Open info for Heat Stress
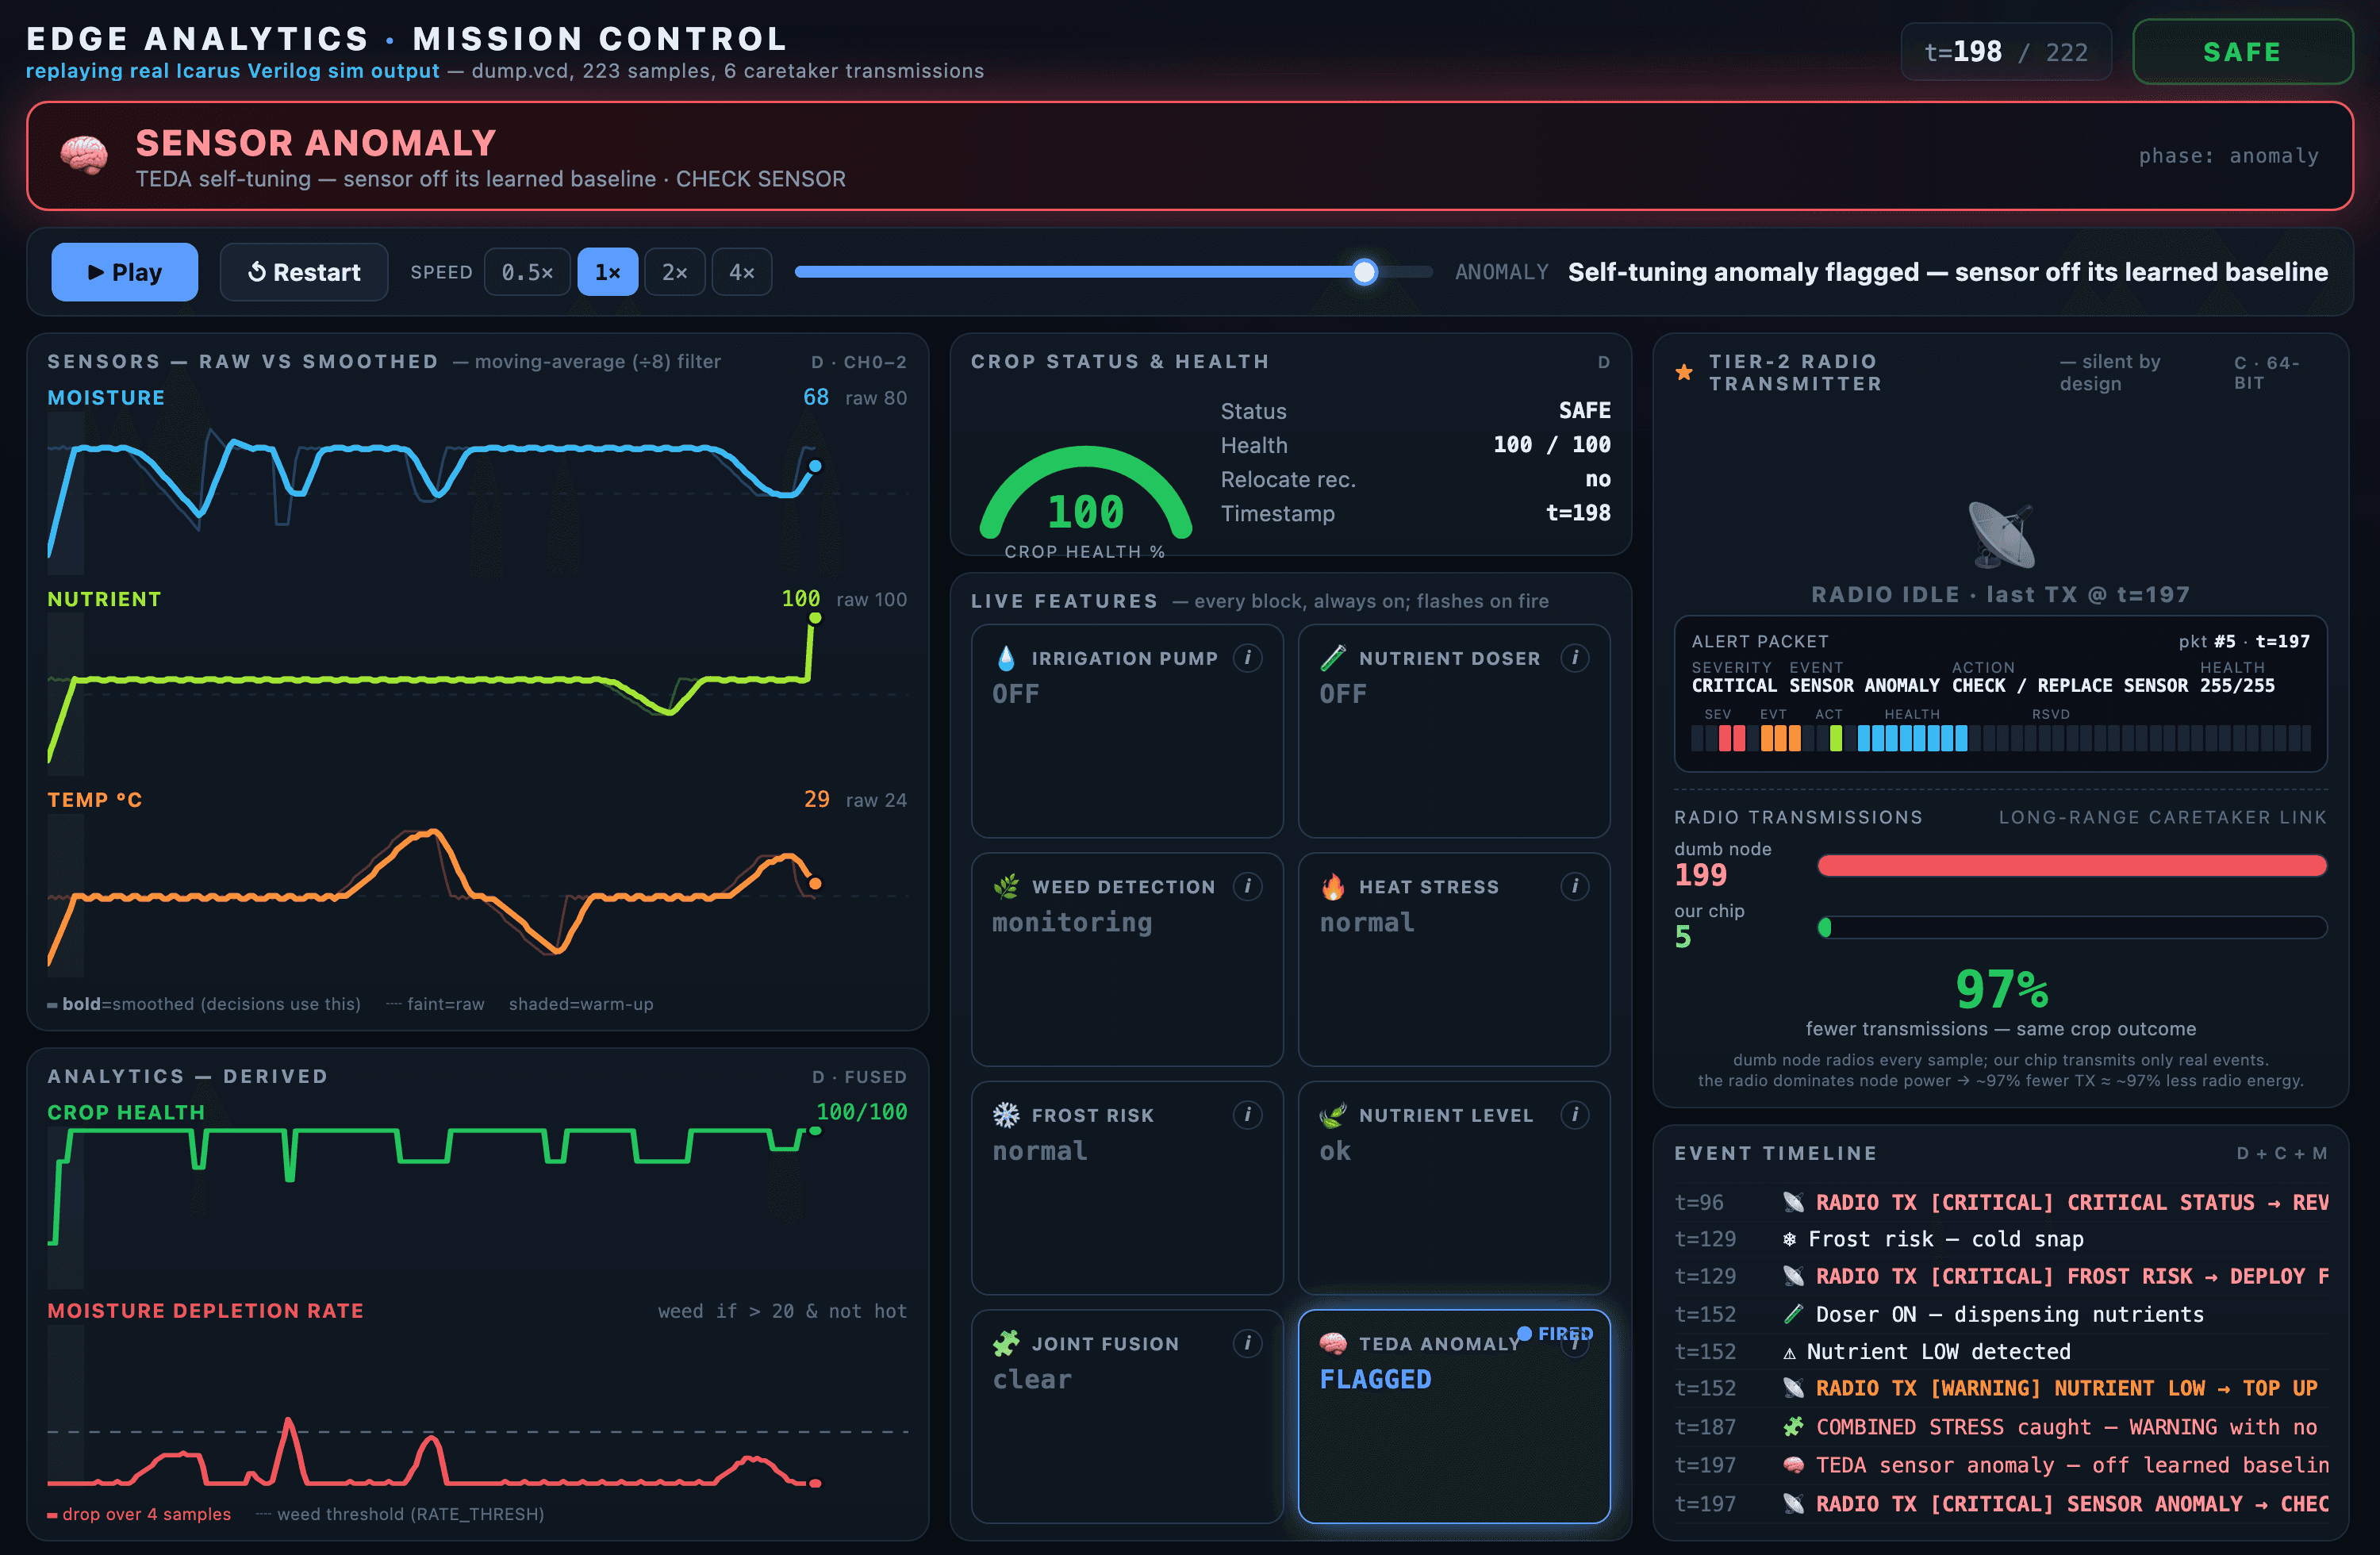Viewport: 2380px width, 1555px height. [1575, 886]
